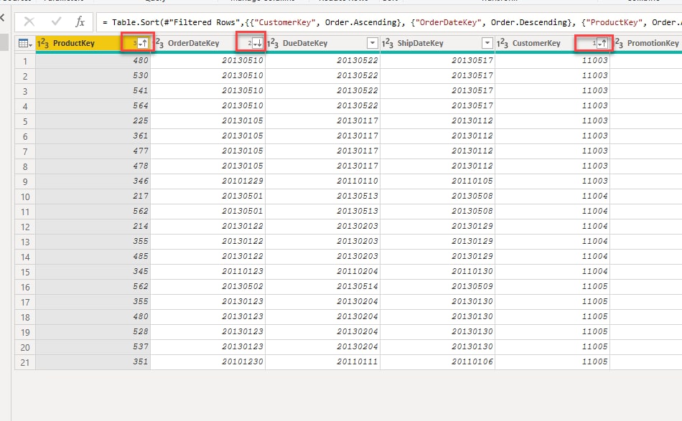Select row number 13
Viewport: 682px width, 421px height.
tap(25, 242)
